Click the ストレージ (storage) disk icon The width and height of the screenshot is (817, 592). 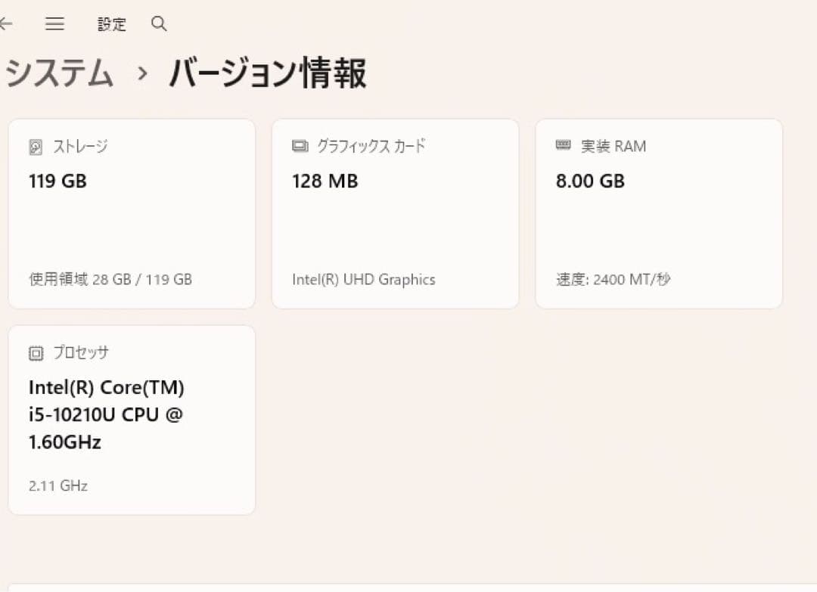click(x=36, y=146)
